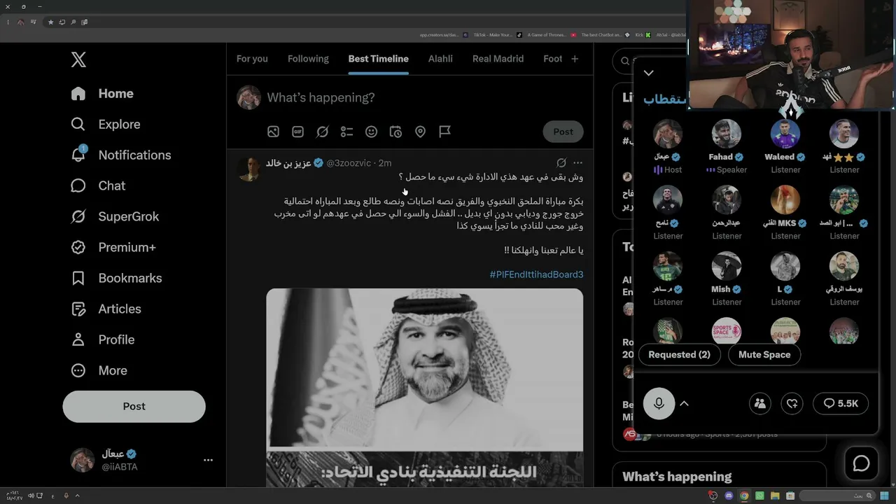Open the Requested (2) speaker requests
Image resolution: width=896 pixels, height=504 pixels.
tap(679, 355)
